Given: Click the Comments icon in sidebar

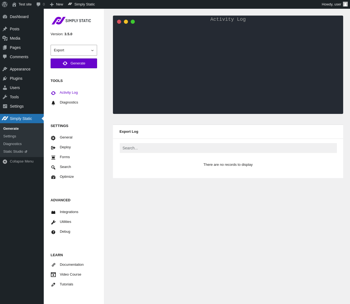Looking at the screenshot, I should click(x=5, y=57).
